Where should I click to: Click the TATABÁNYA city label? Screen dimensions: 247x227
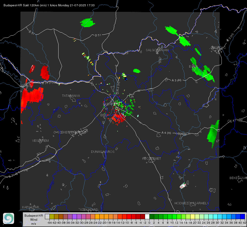[71, 96]
